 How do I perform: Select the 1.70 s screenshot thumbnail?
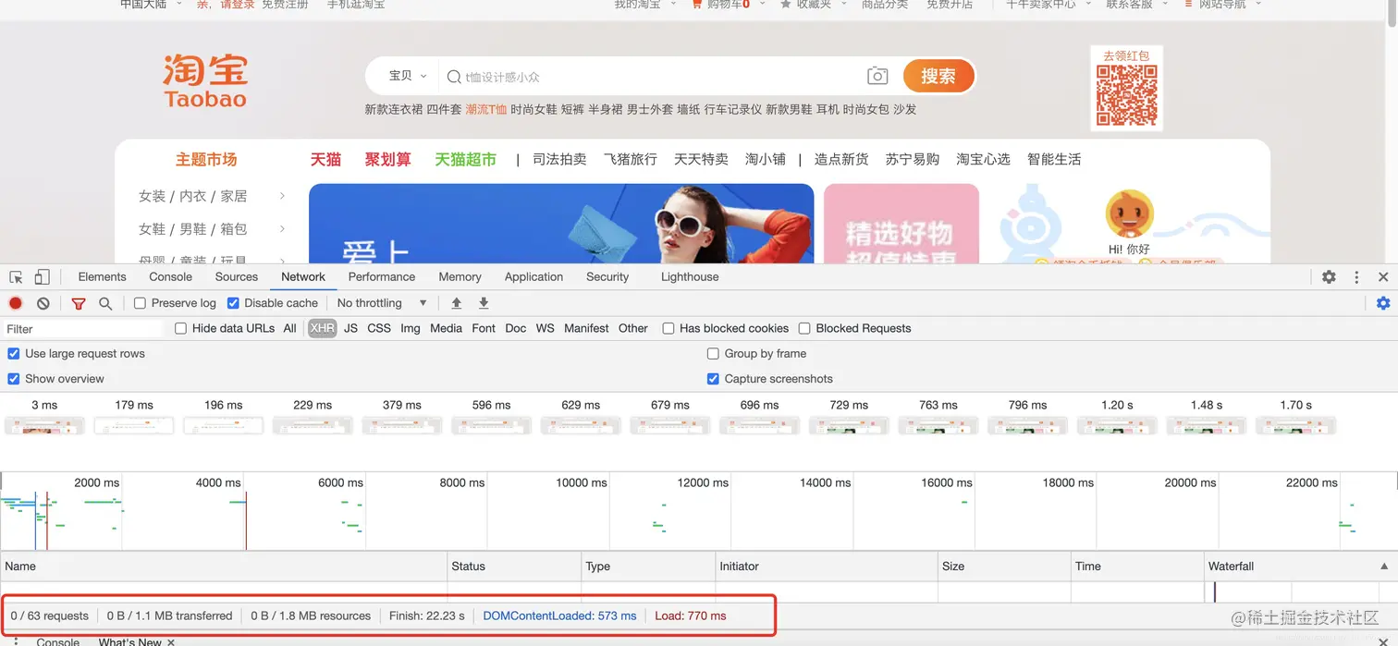pyautogui.click(x=1296, y=426)
